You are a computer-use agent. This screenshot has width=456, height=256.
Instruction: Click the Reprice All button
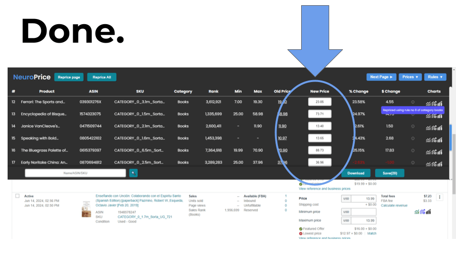click(x=102, y=77)
